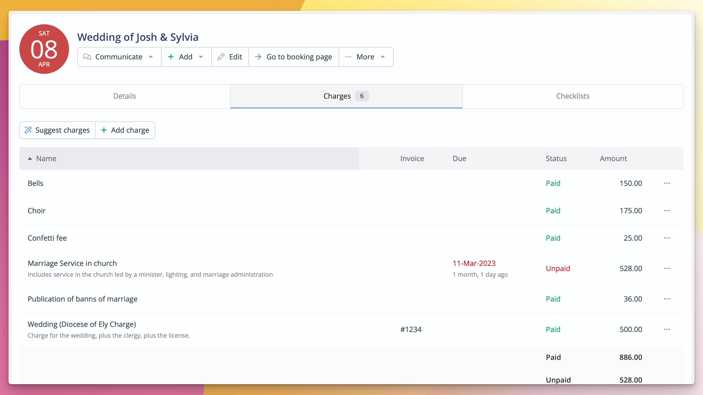Viewport: 703px width, 395px height.
Task: Click the 175.00 amount for Choir
Action: [631, 210]
